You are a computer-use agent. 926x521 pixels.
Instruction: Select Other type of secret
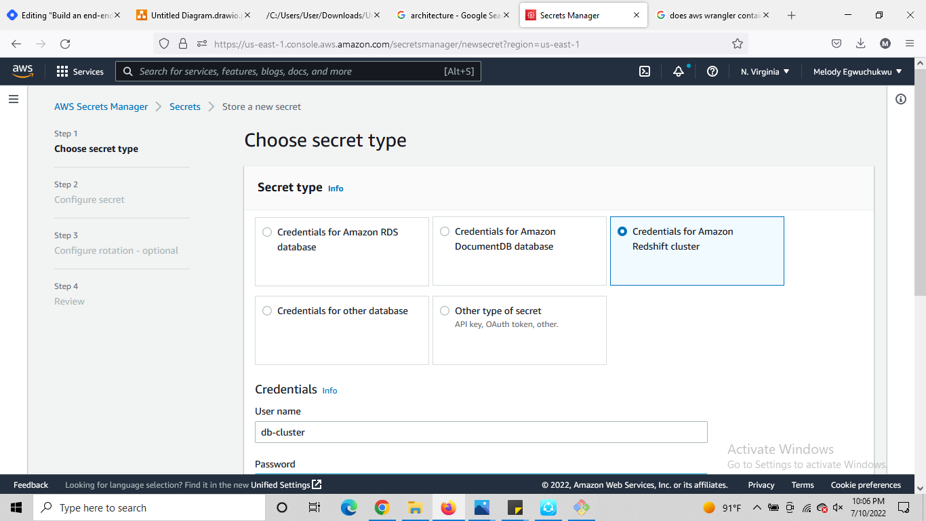pyautogui.click(x=519, y=330)
